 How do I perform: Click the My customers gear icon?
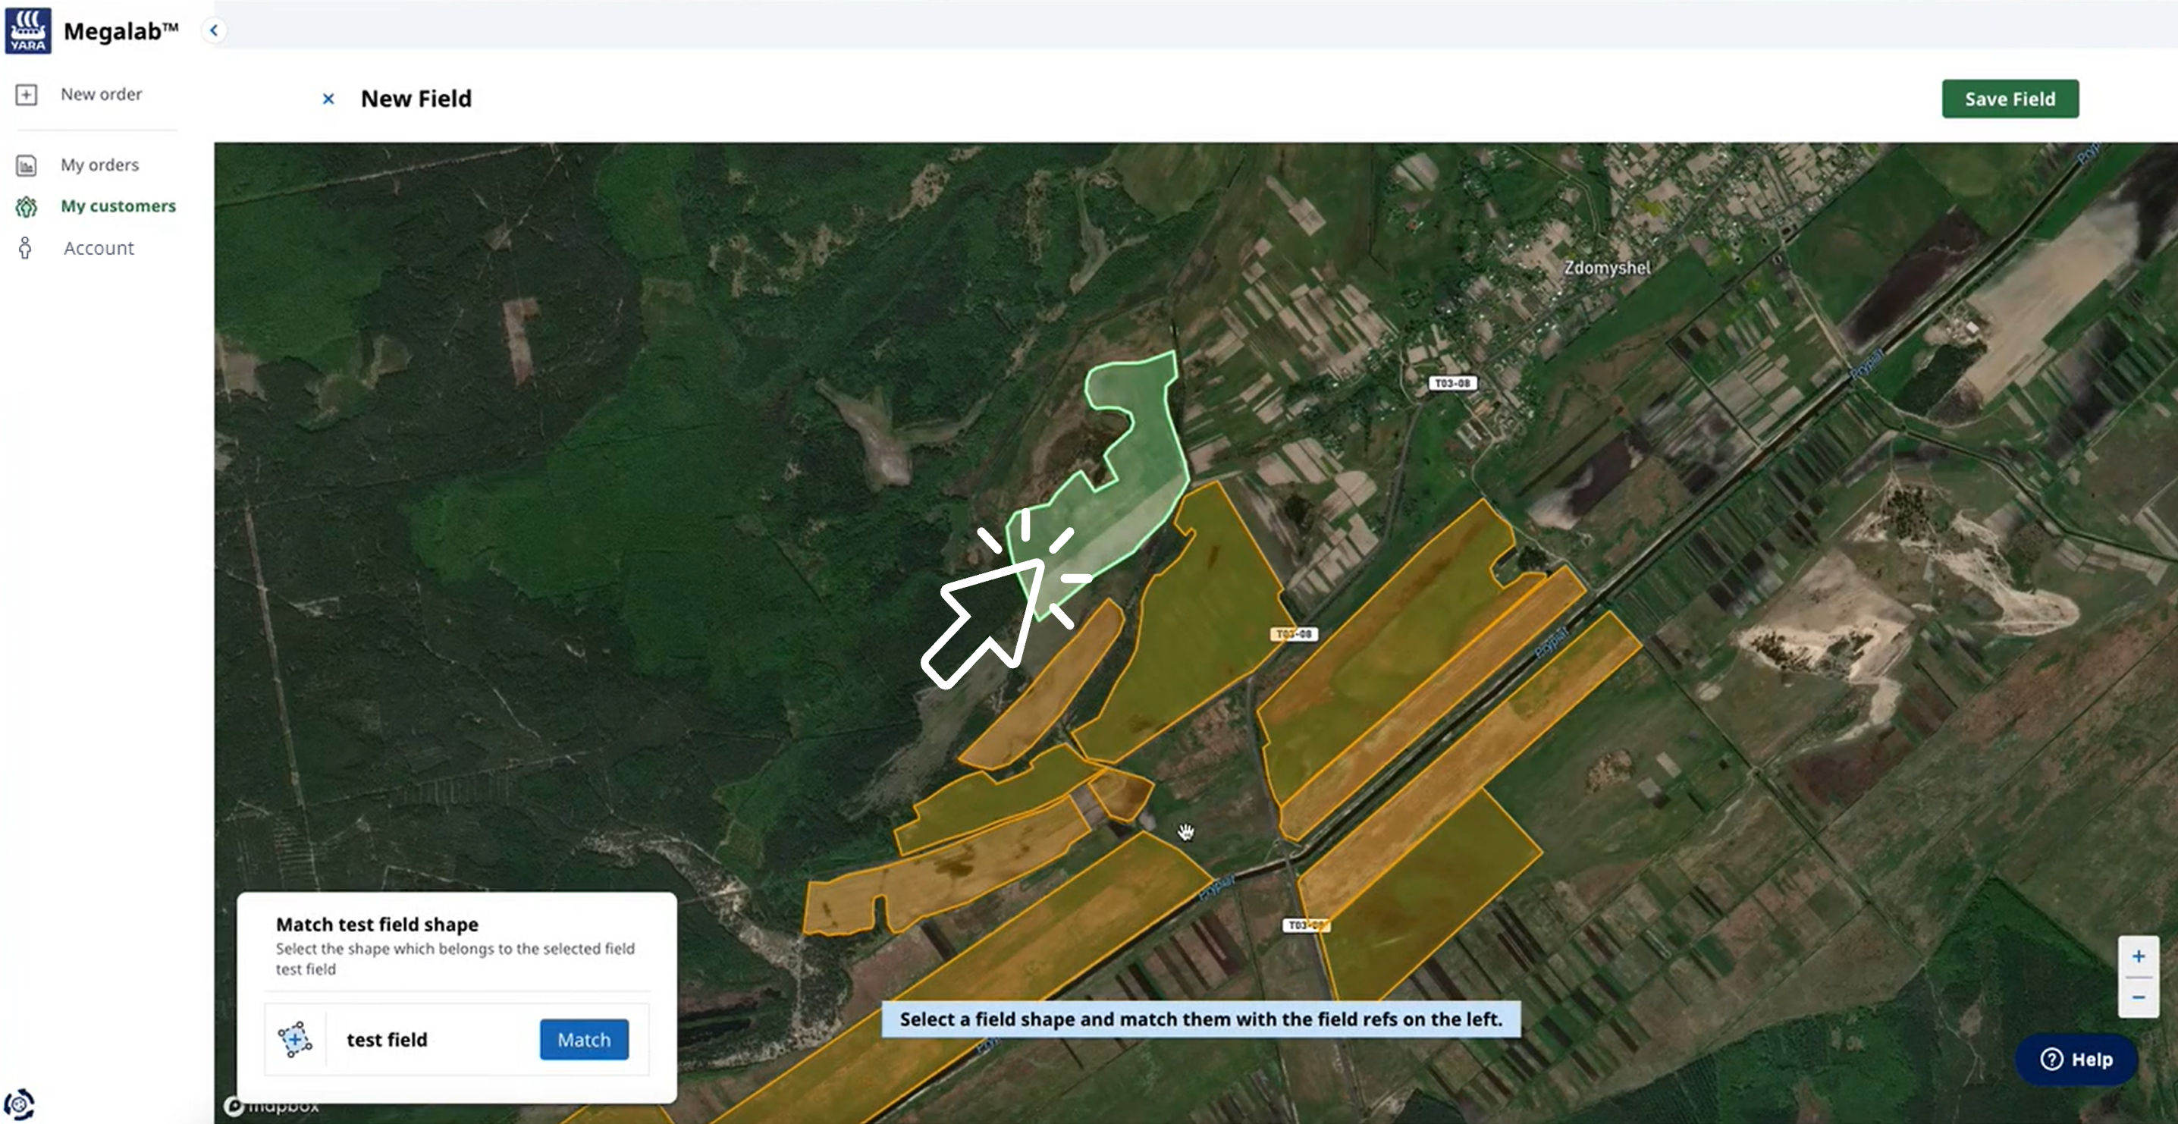27,206
